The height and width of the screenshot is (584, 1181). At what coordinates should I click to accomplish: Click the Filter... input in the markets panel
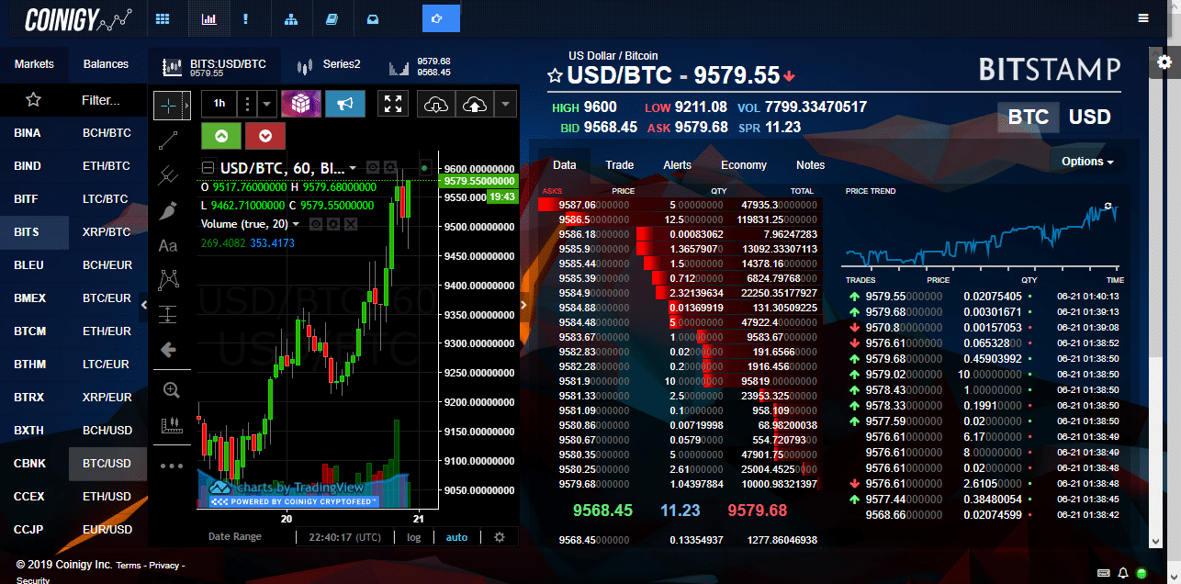coord(101,100)
